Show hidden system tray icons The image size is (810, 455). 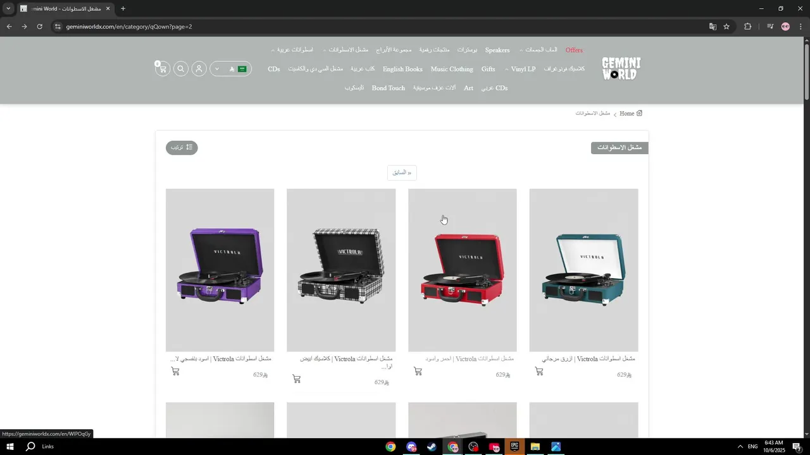(740, 447)
